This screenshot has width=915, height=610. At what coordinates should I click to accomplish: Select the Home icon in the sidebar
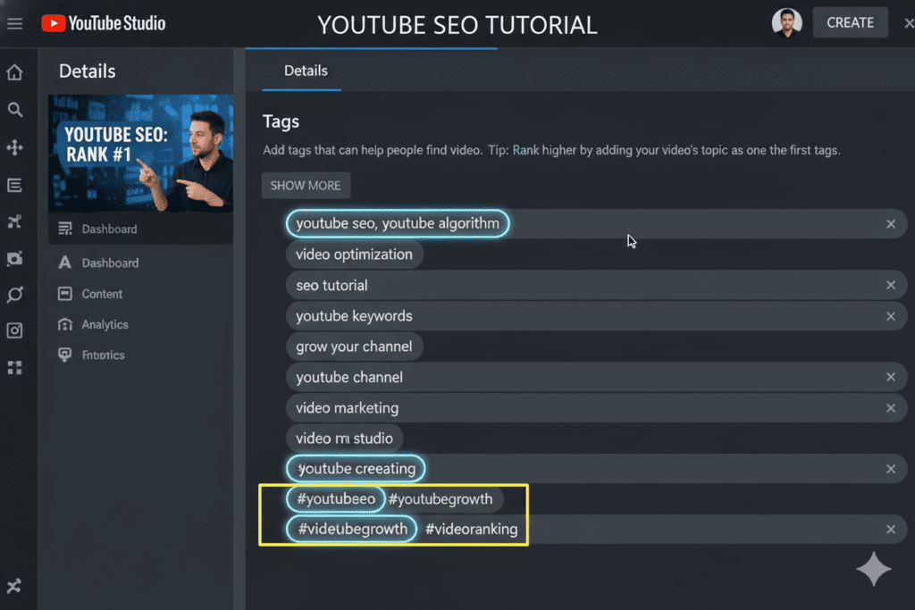coord(14,71)
